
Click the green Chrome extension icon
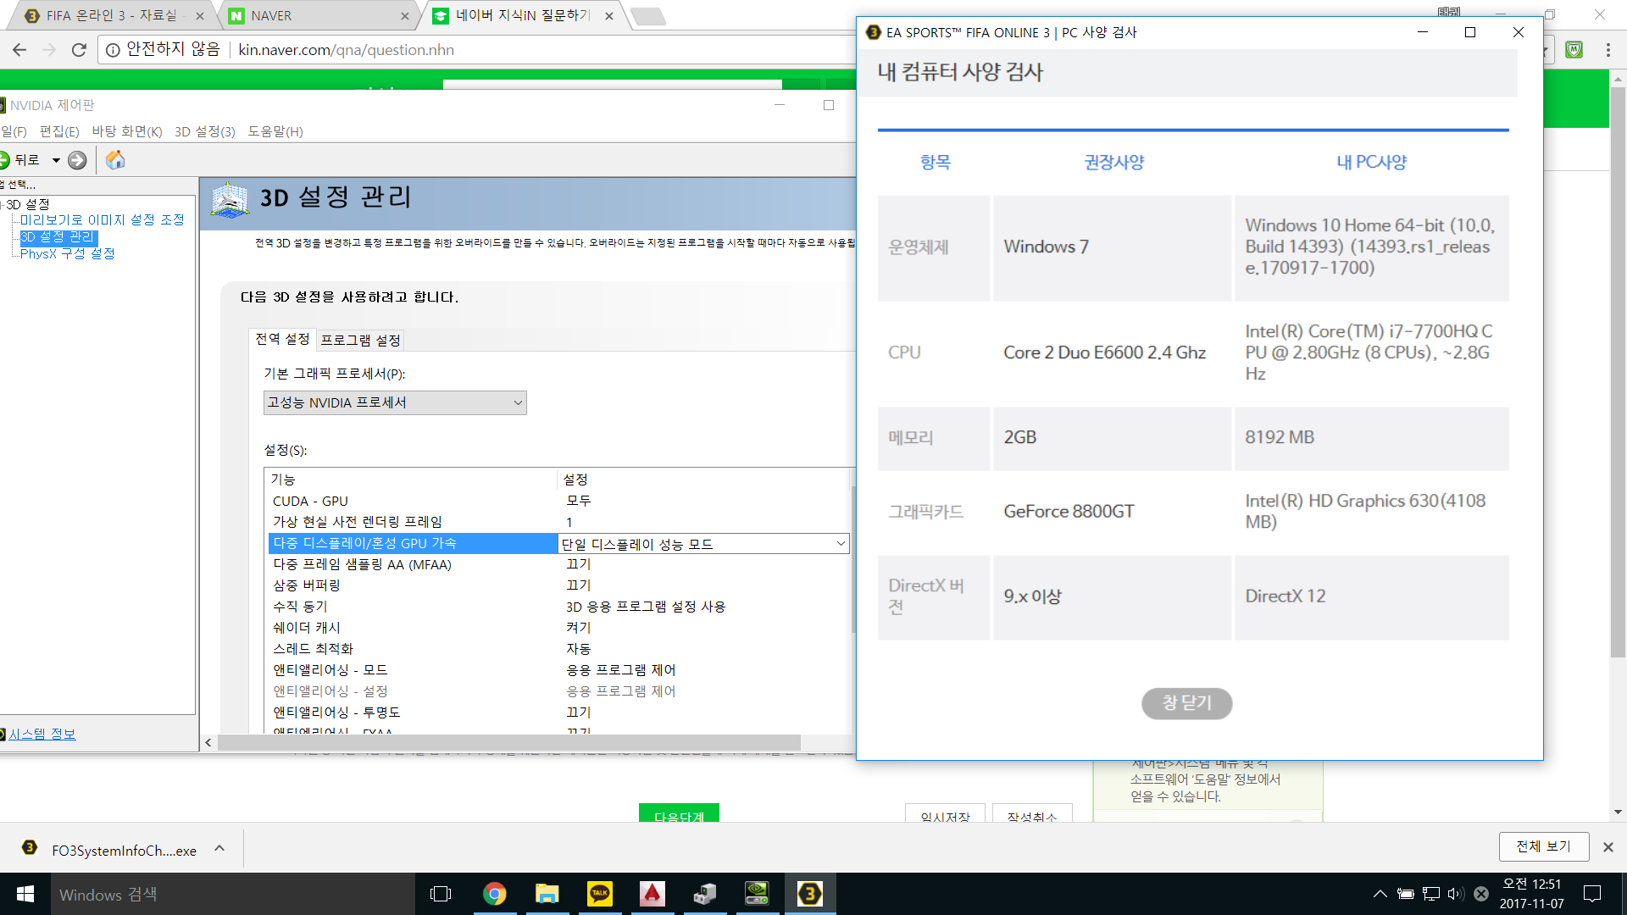click(x=1574, y=50)
